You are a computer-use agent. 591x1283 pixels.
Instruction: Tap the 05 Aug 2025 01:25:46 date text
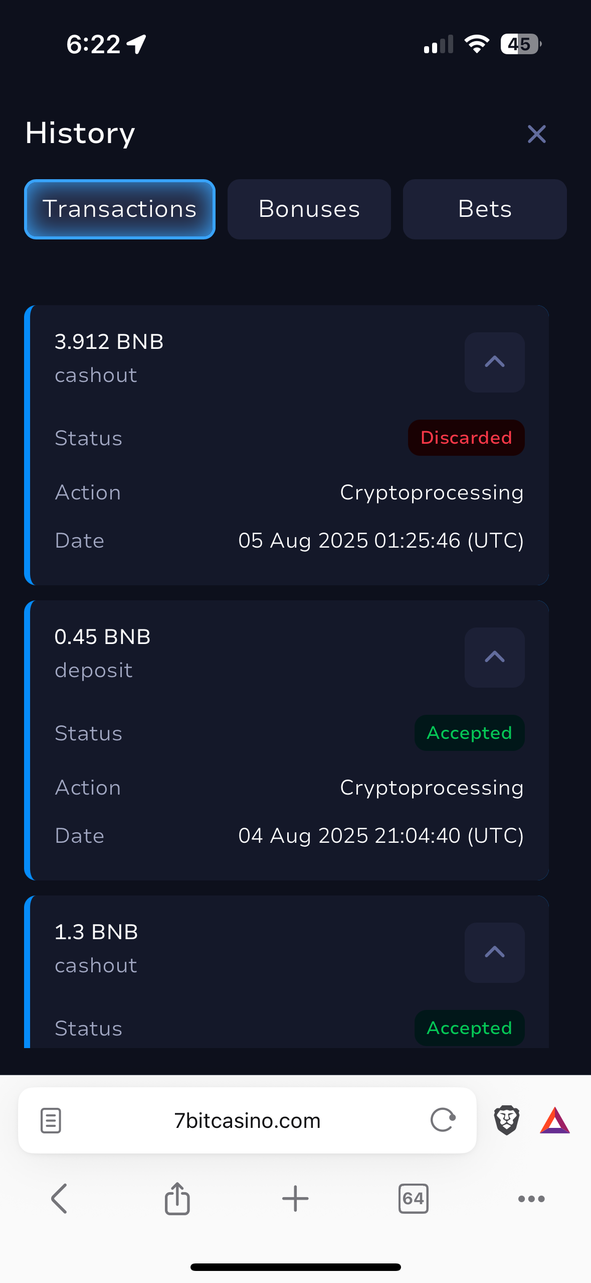tap(381, 541)
